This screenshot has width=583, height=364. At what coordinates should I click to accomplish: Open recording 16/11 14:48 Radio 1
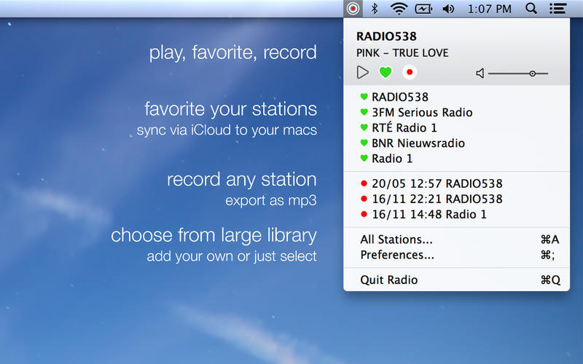coord(429,215)
